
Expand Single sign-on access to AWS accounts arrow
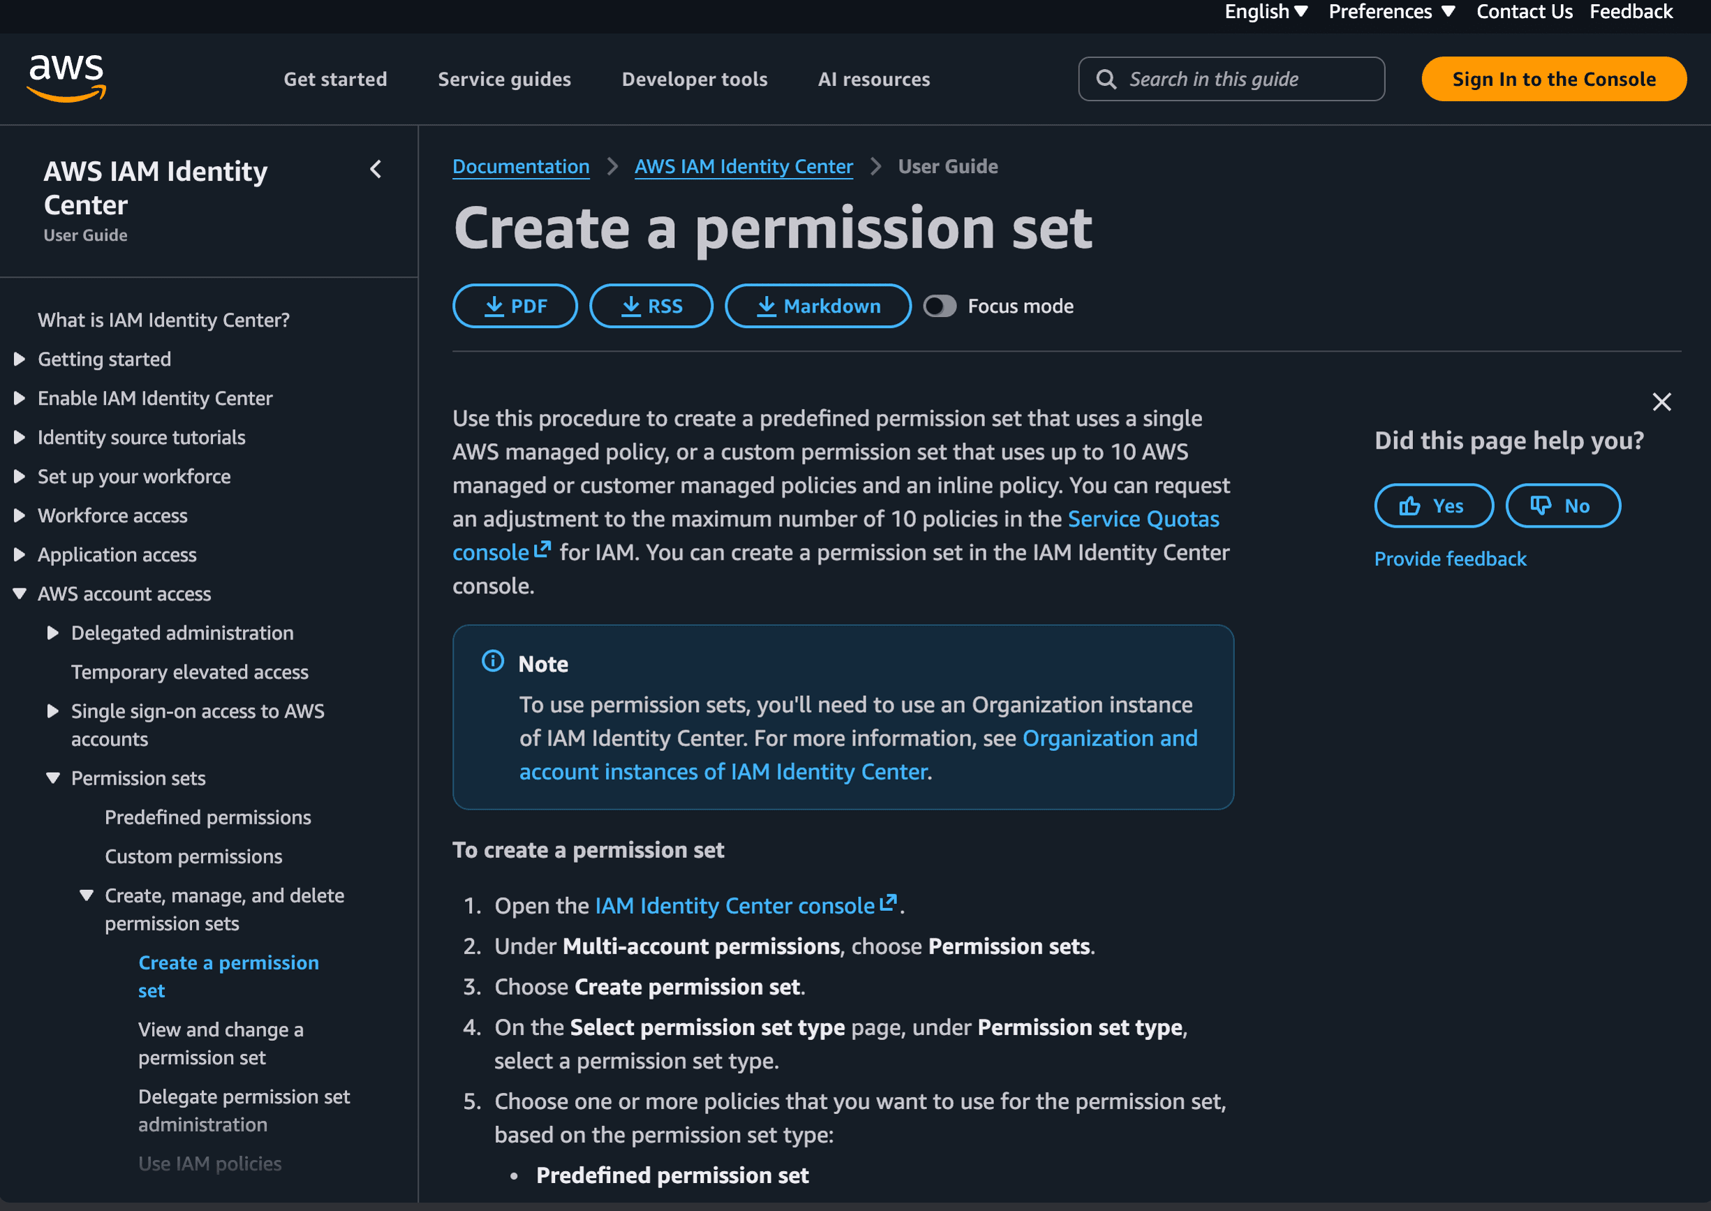click(x=53, y=711)
